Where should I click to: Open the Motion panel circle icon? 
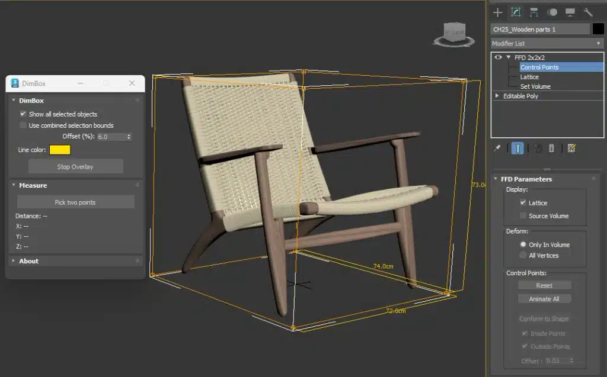tap(552, 12)
